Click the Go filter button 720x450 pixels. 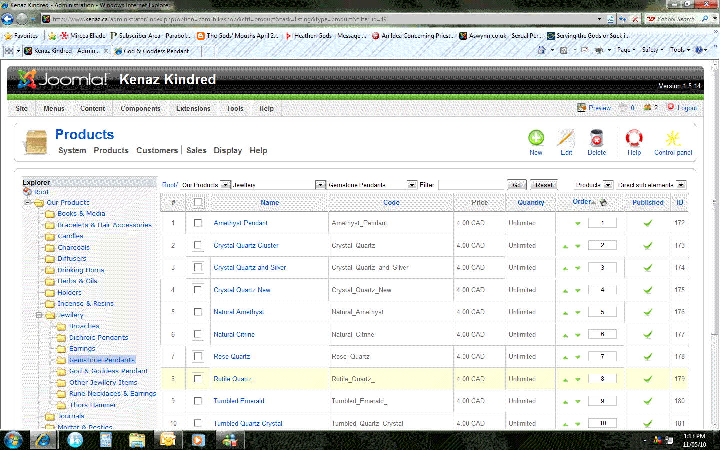point(517,185)
